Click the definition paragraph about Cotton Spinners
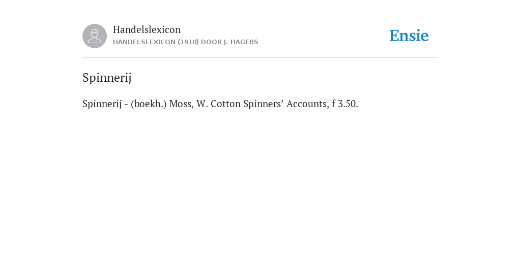This screenshot has height=260, width=521. (x=220, y=104)
